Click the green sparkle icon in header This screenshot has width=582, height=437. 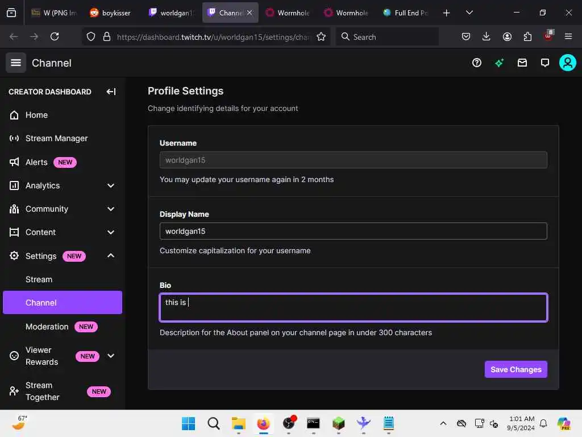click(x=499, y=63)
